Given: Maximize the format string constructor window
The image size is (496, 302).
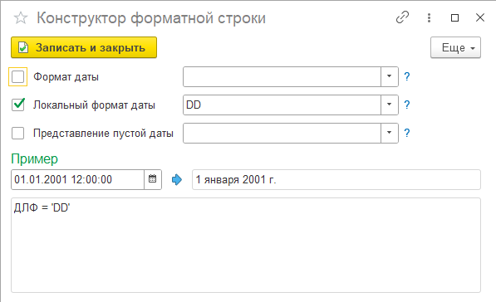Looking at the screenshot, I should 454,17.
